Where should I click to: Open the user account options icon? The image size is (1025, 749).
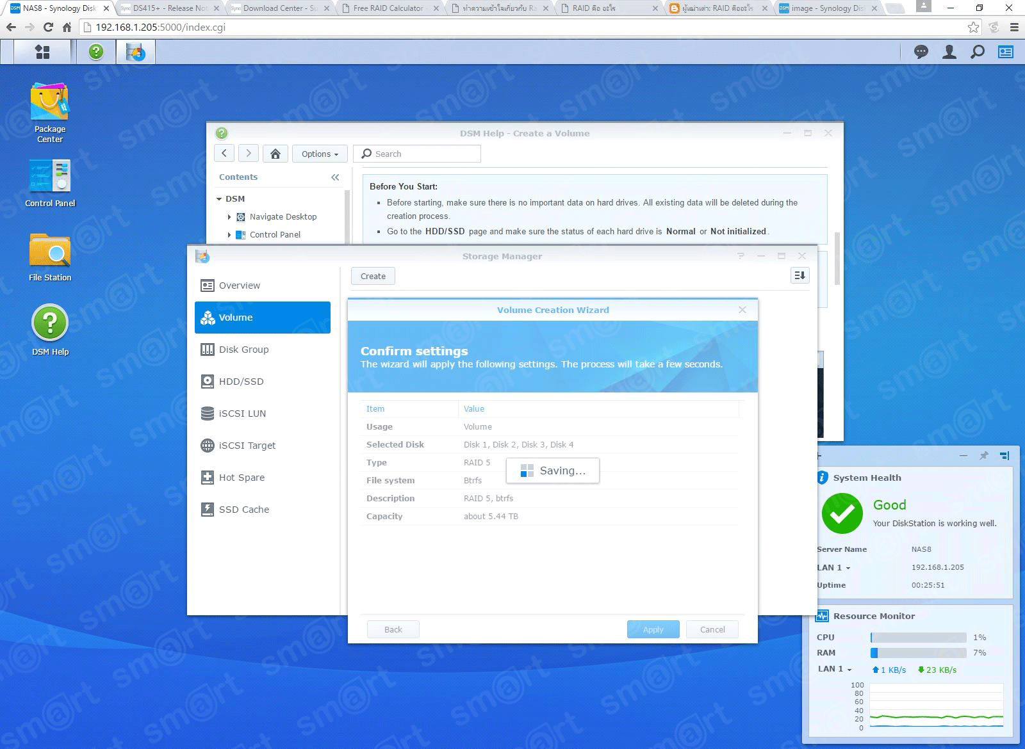[x=949, y=52]
